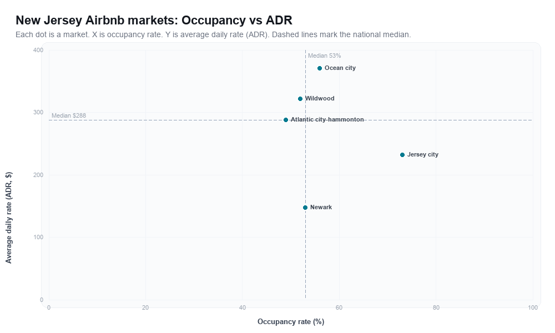Click the x-axis tick label 20
Viewport: 555px width, 333px height.
click(x=145, y=308)
